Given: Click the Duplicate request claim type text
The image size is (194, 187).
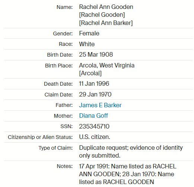Looking at the screenshot, I should 131,152.
